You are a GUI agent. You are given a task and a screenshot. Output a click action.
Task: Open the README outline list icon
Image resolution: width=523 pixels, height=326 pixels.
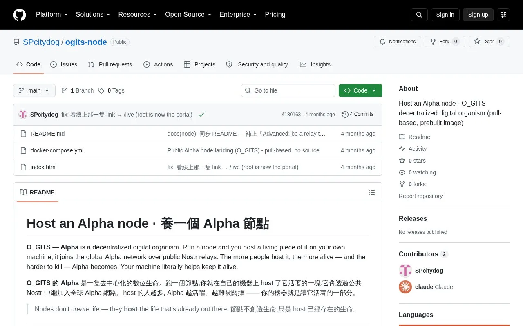click(x=372, y=192)
